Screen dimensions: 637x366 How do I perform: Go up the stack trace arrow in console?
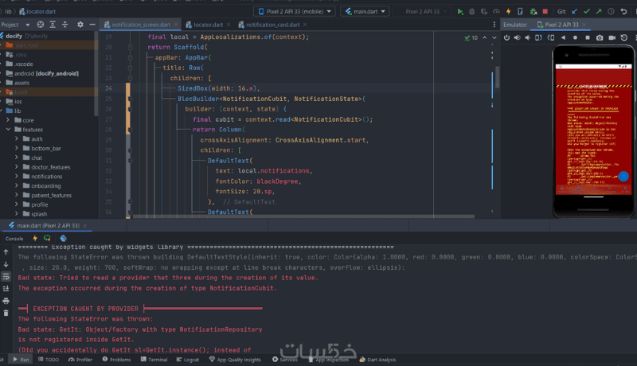point(6,252)
